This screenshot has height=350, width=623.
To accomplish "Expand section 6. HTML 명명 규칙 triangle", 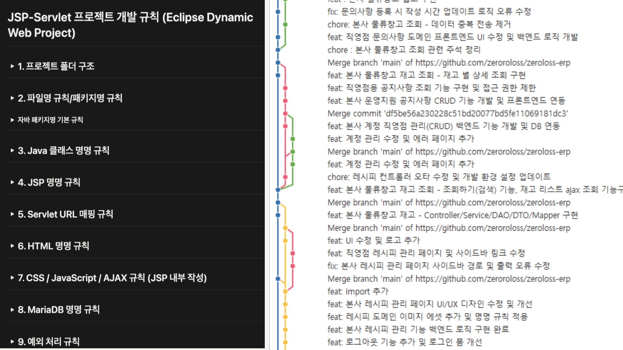I will (x=12, y=246).
